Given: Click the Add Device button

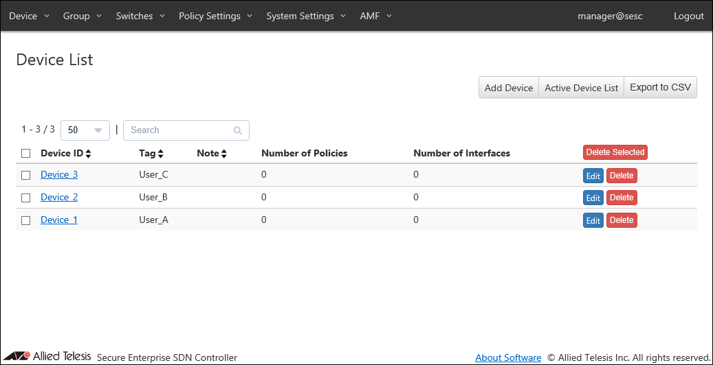Looking at the screenshot, I should tap(509, 88).
